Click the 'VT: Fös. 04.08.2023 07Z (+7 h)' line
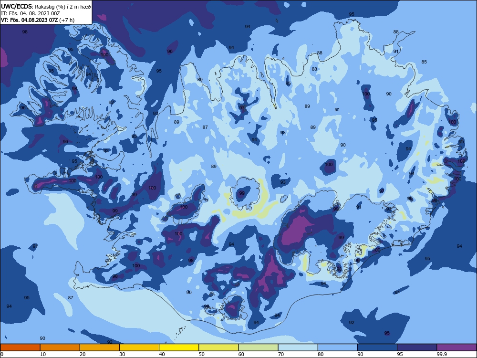The height and width of the screenshot is (358, 477). [37, 20]
